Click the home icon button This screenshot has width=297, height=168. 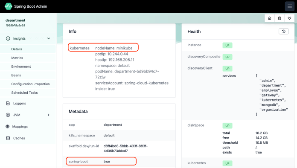coord(270,18)
